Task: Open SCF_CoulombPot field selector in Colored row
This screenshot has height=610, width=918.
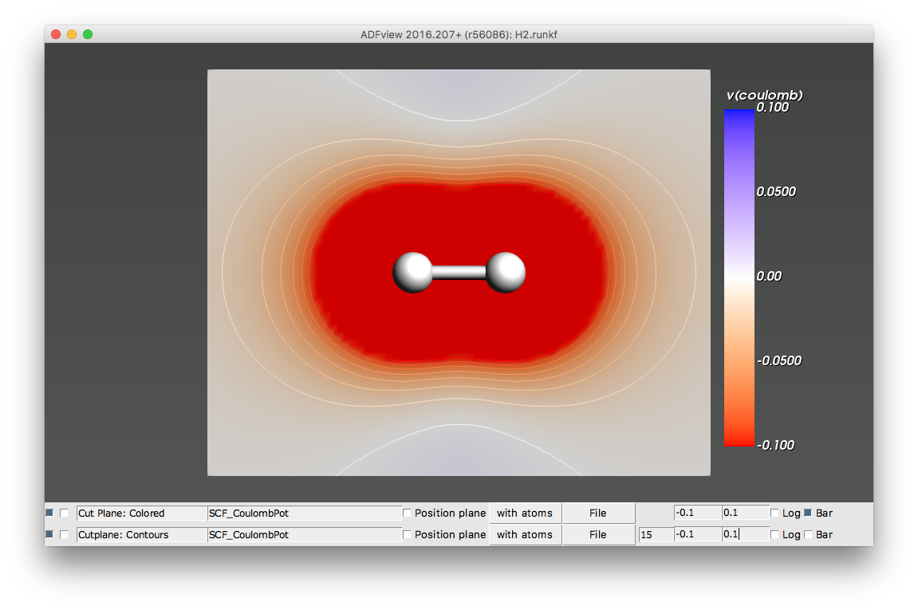Action: pyautogui.click(x=304, y=513)
